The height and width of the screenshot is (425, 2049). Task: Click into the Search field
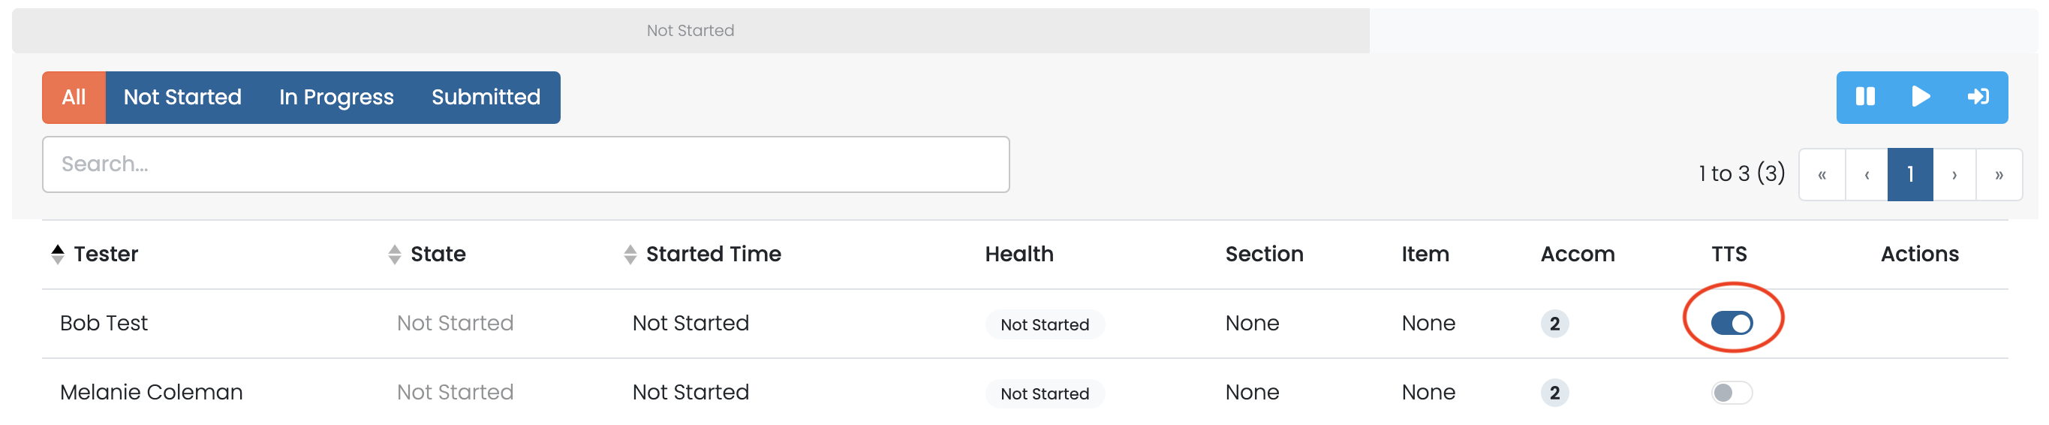click(x=525, y=164)
